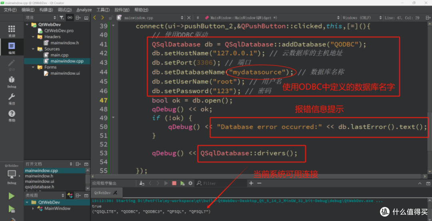
Task: Open QtWebDev.pro in the project tree
Action: 59,30
